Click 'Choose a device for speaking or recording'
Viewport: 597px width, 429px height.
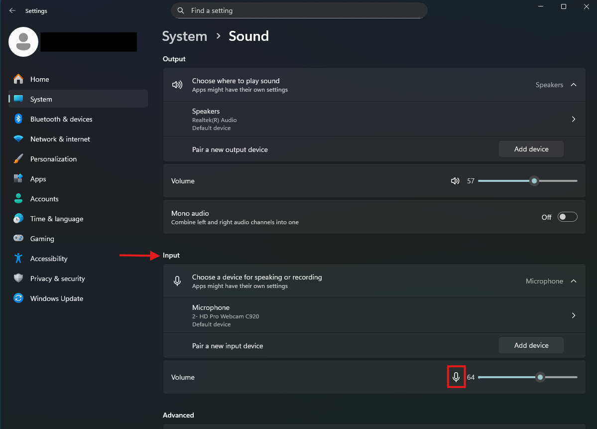tap(257, 277)
